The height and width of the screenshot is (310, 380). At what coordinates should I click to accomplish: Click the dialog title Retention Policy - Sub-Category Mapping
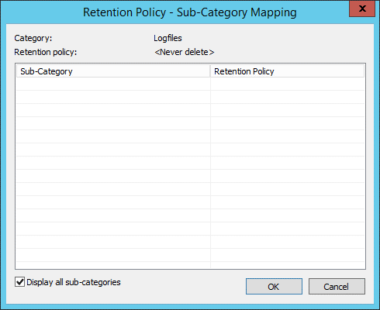tap(190, 12)
